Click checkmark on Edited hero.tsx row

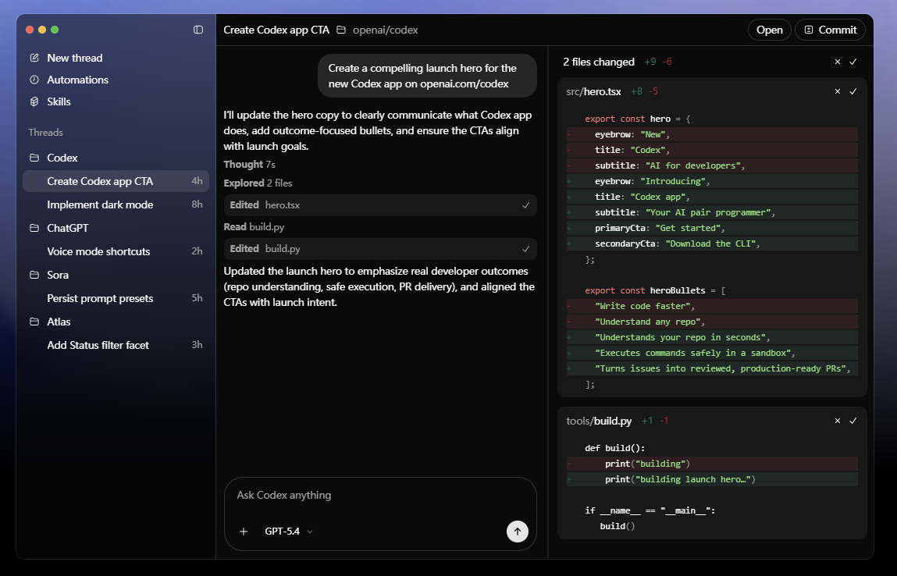click(x=525, y=205)
